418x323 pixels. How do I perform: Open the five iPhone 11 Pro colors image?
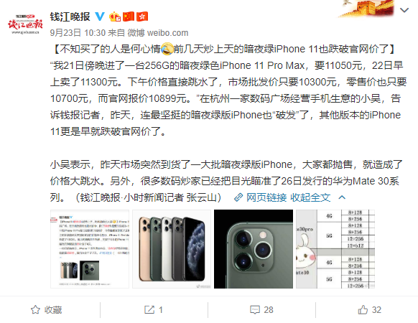tap(172, 249)
